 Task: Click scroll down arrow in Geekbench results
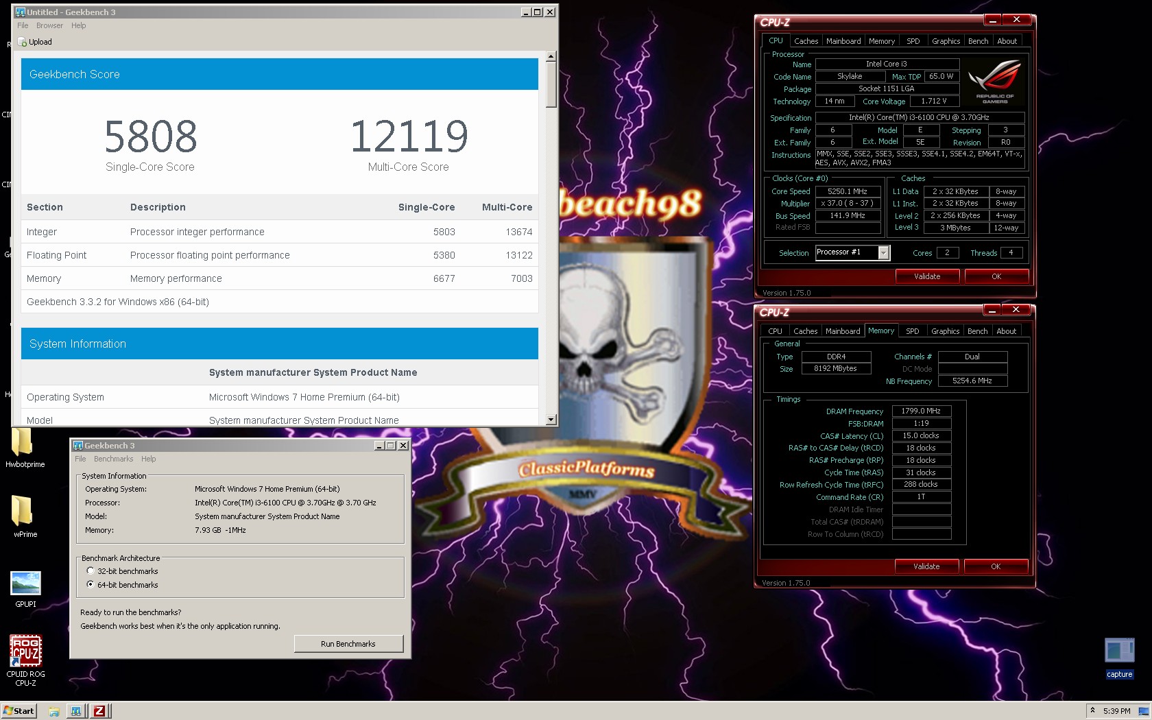(551, 419)
